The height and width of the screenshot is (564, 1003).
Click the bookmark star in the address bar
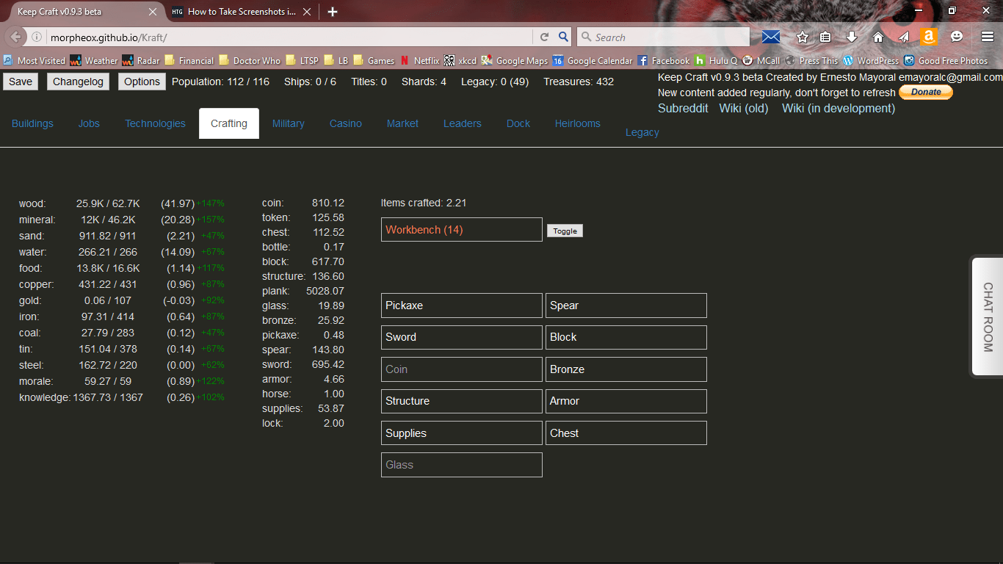pyautogui.click(x=802, y=37)
